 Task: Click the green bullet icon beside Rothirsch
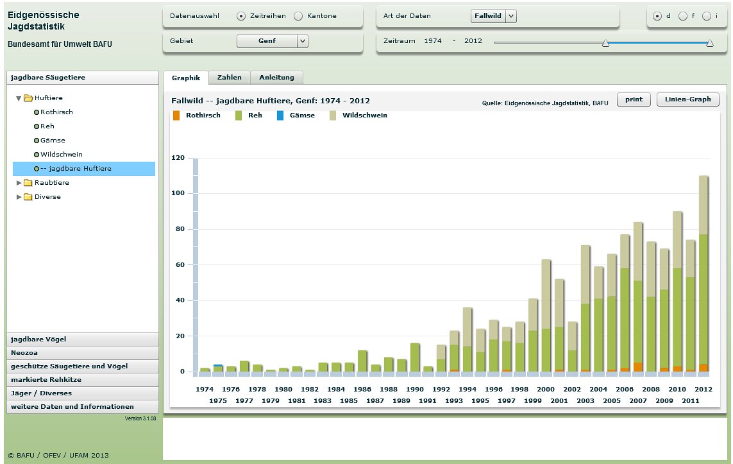tap(37, 112)
